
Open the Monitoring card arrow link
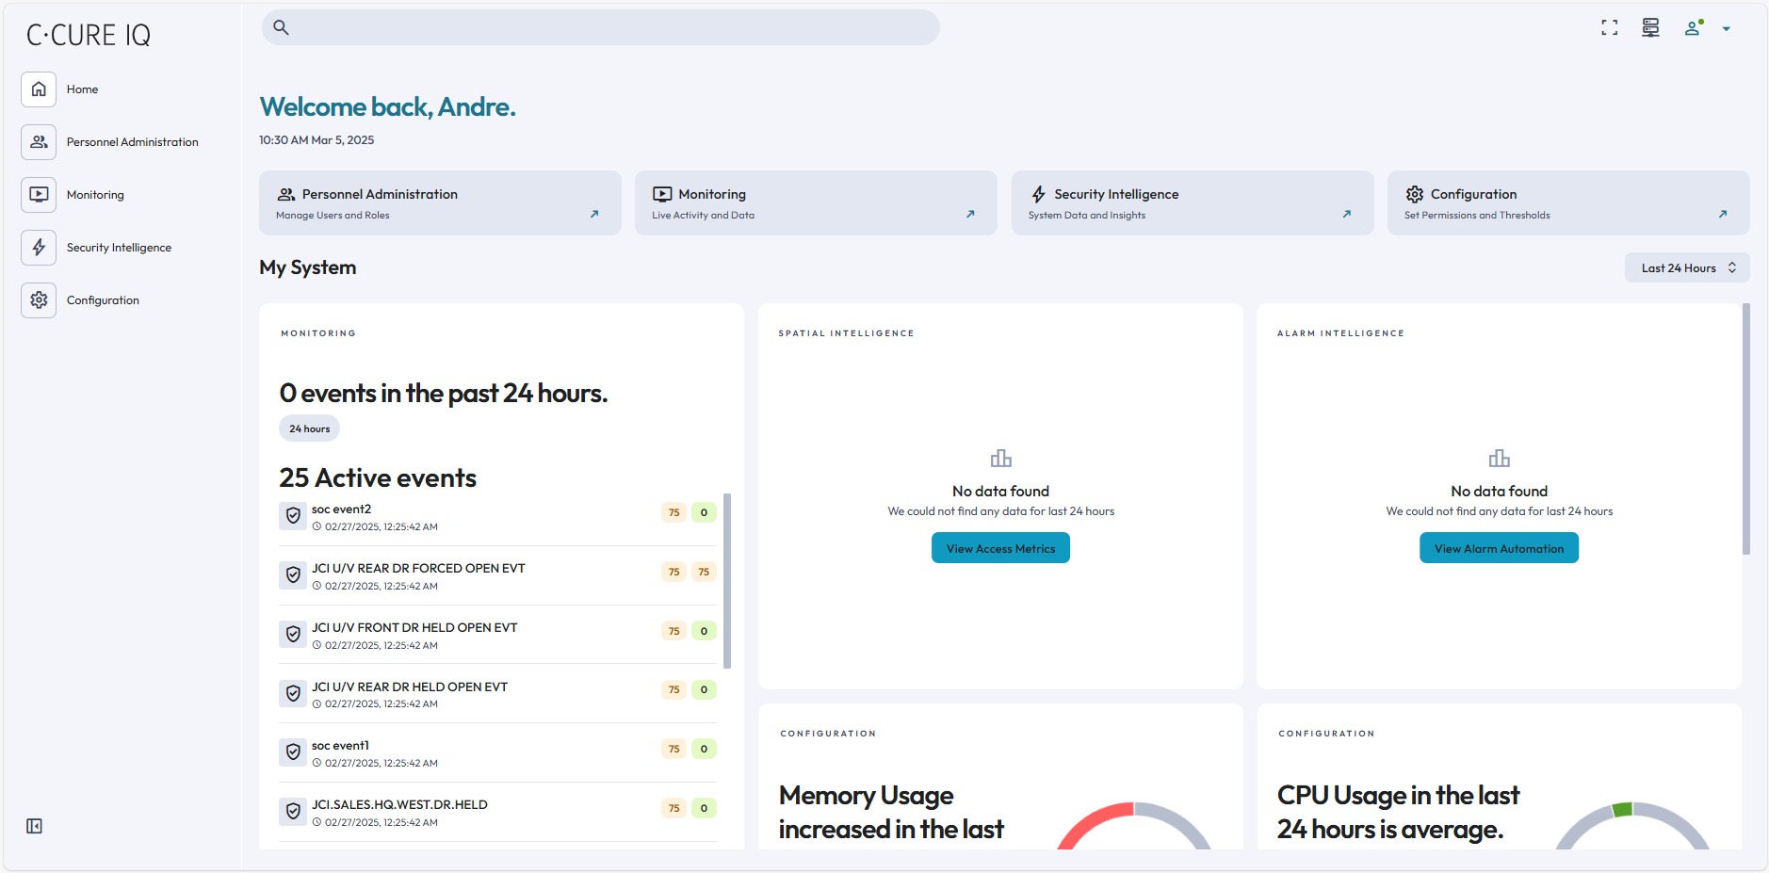(x=969, y=214)
